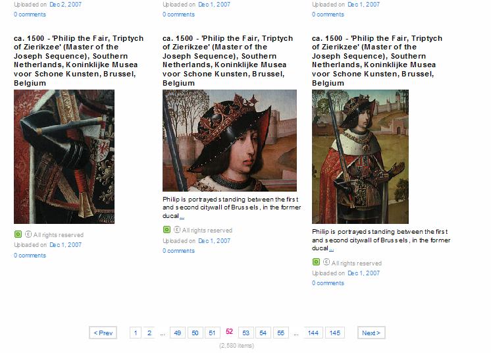Screen dimensions: 491x353
Task: Open title of armor detail photo
Action: [x=78, y=61]
